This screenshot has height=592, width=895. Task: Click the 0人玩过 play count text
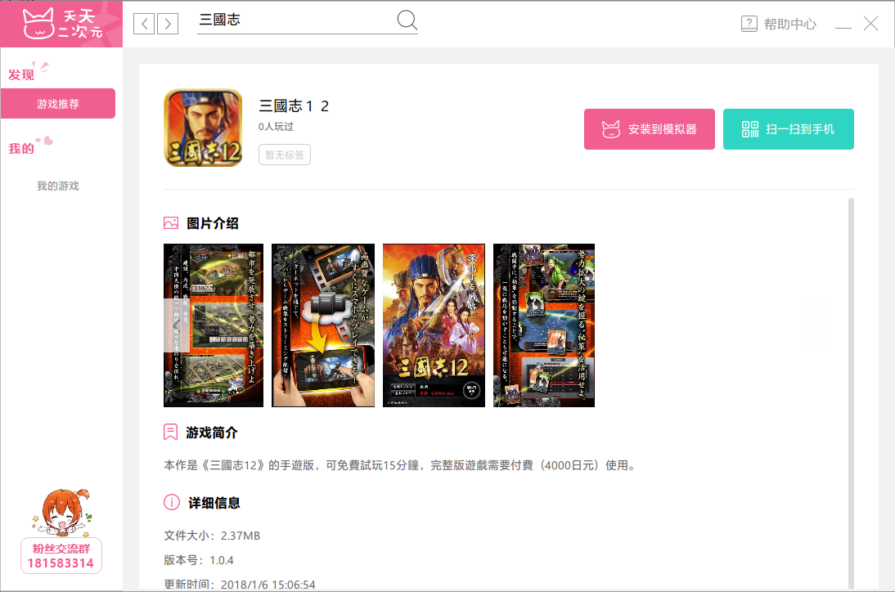(276, 127)
